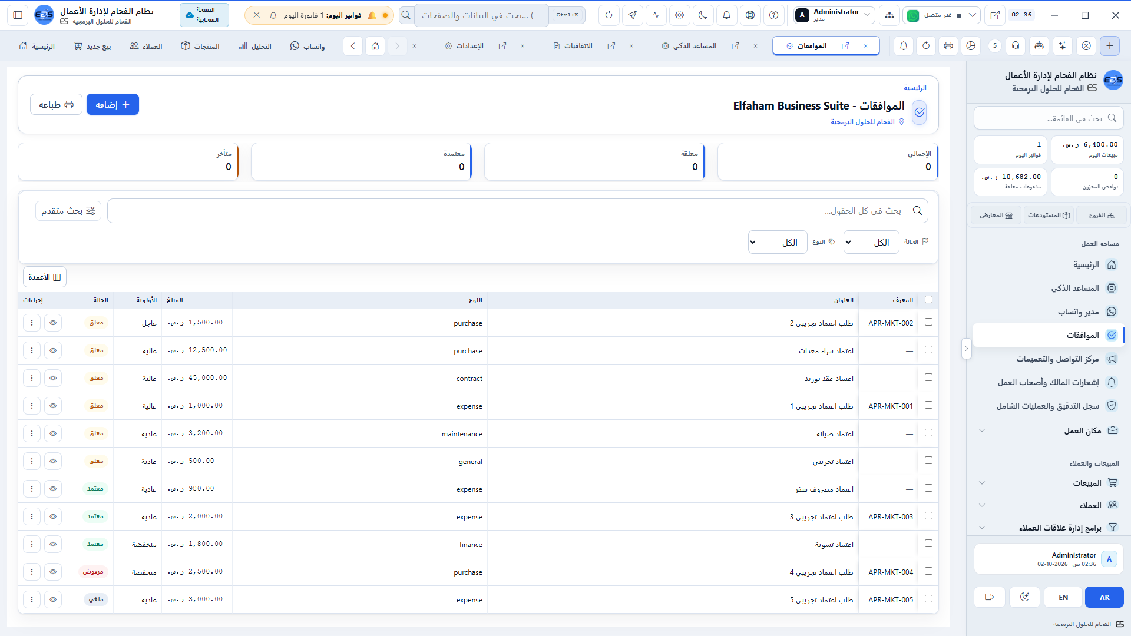
Task: Open the send paper-plane icon
Action: pos(633,15)
